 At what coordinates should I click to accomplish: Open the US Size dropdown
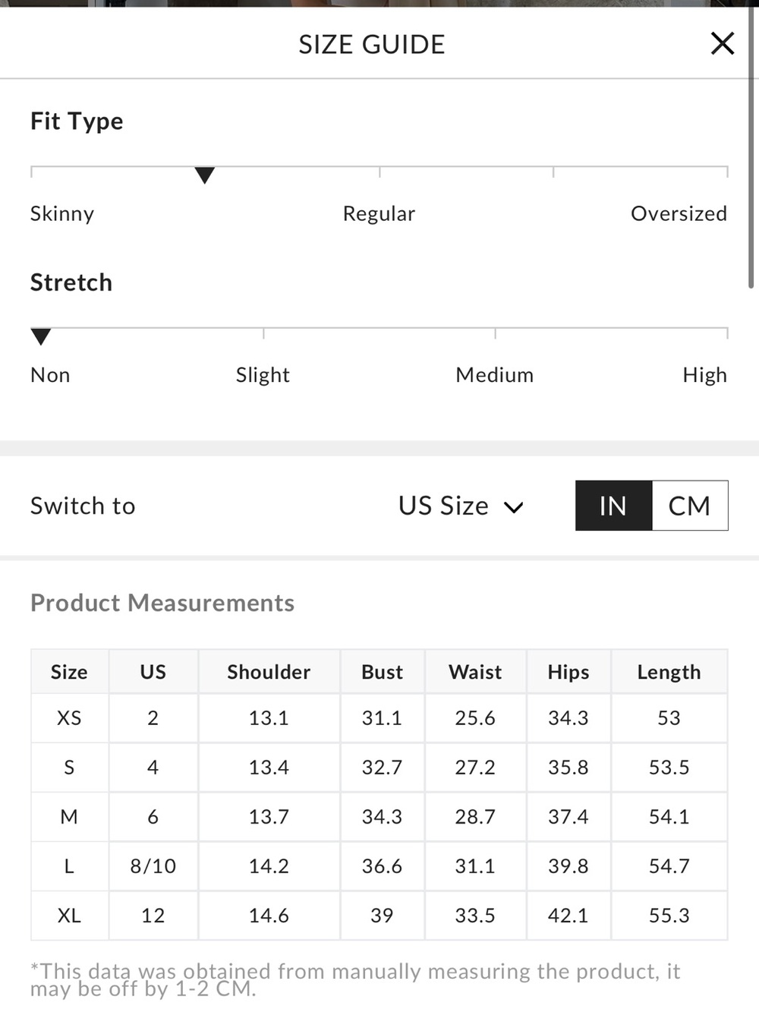(461, 506)
